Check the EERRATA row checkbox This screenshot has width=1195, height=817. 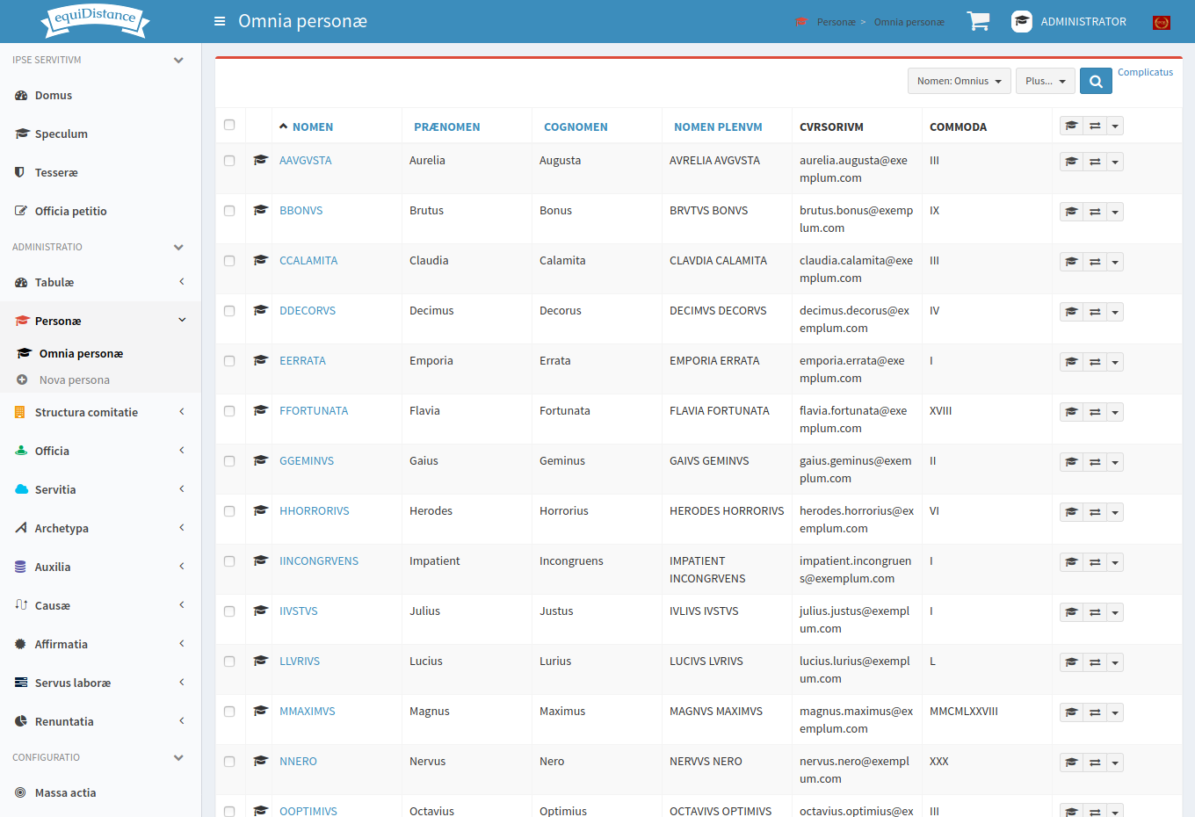tap(229, 361)
